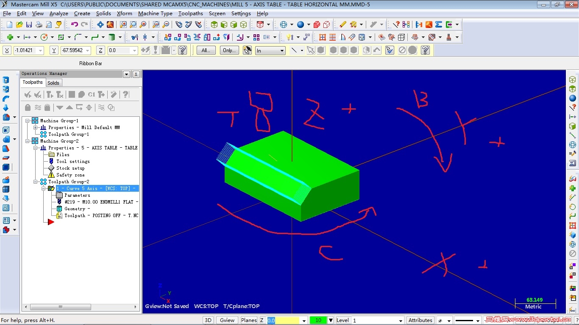Screen dimensions: 579x325
Task: Click the Sigma toolbar icon
Action: pyautogui.click(x=439, y=25)
